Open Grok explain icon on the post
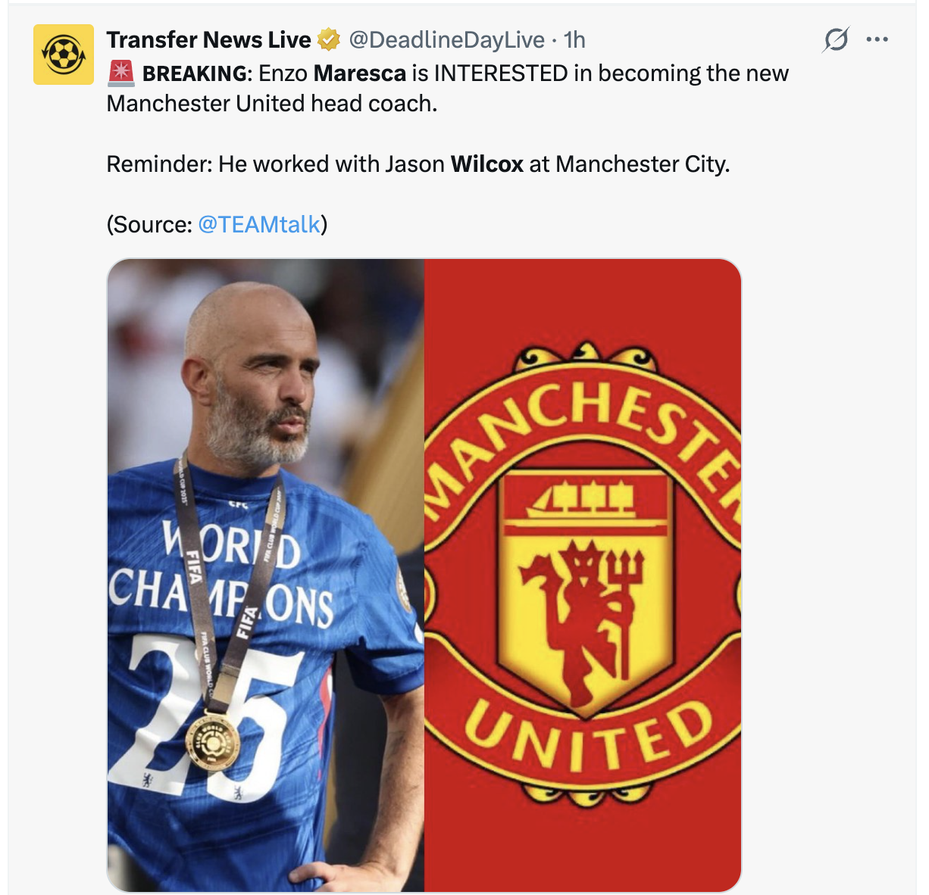The height and width of the screenshot is (895, 929). [x=835, y=39]
